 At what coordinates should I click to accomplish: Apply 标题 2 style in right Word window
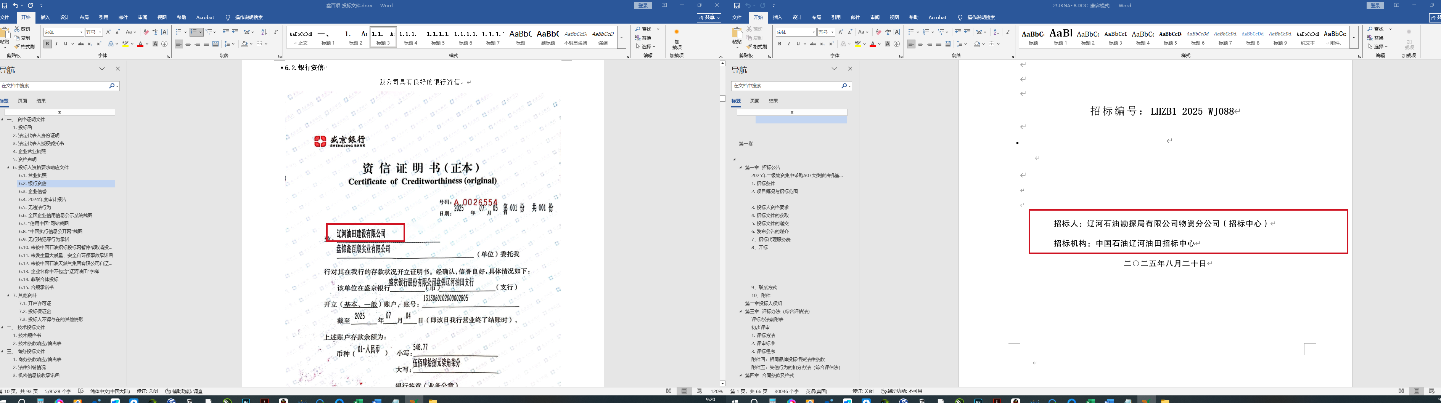1088,37
